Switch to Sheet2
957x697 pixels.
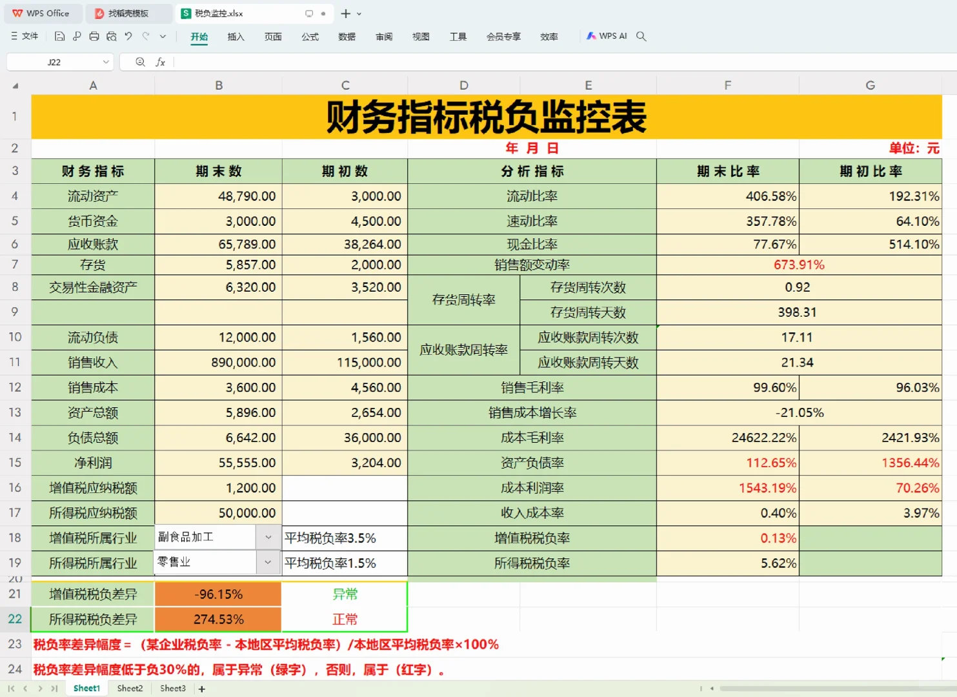click(x=129, y=688)
